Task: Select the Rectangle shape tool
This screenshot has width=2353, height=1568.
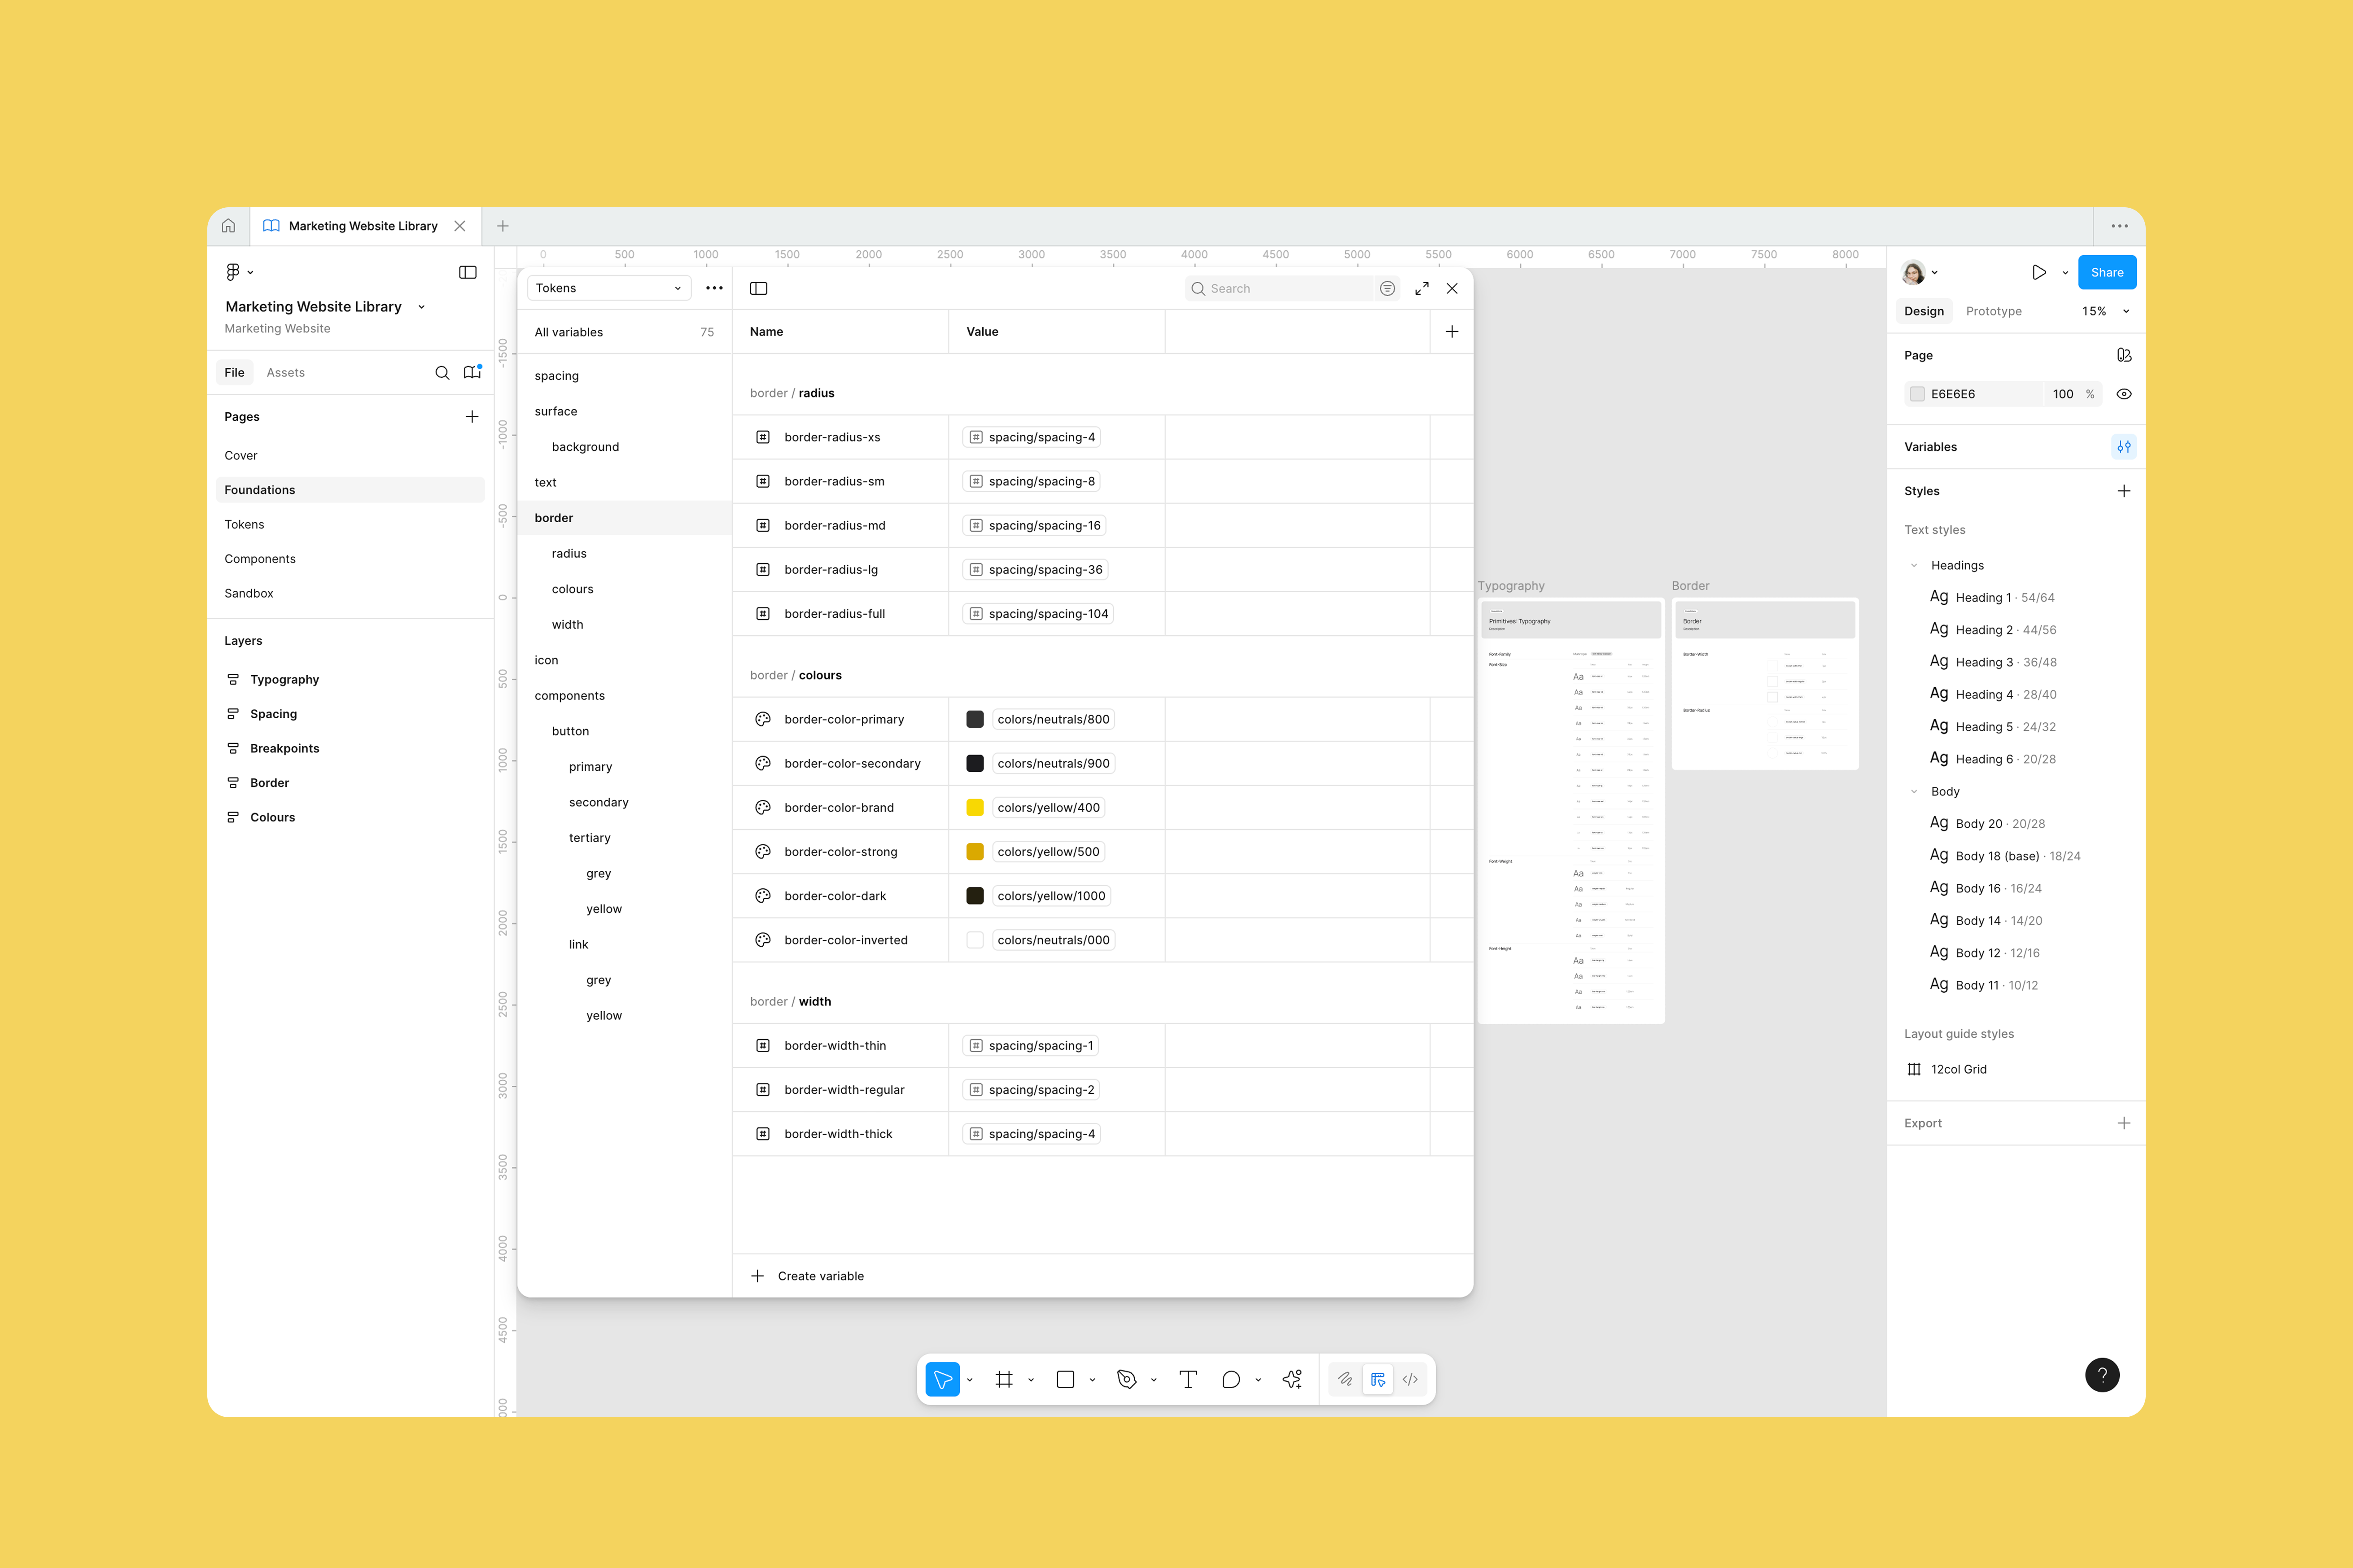Action: [x=1066, y=1379]
